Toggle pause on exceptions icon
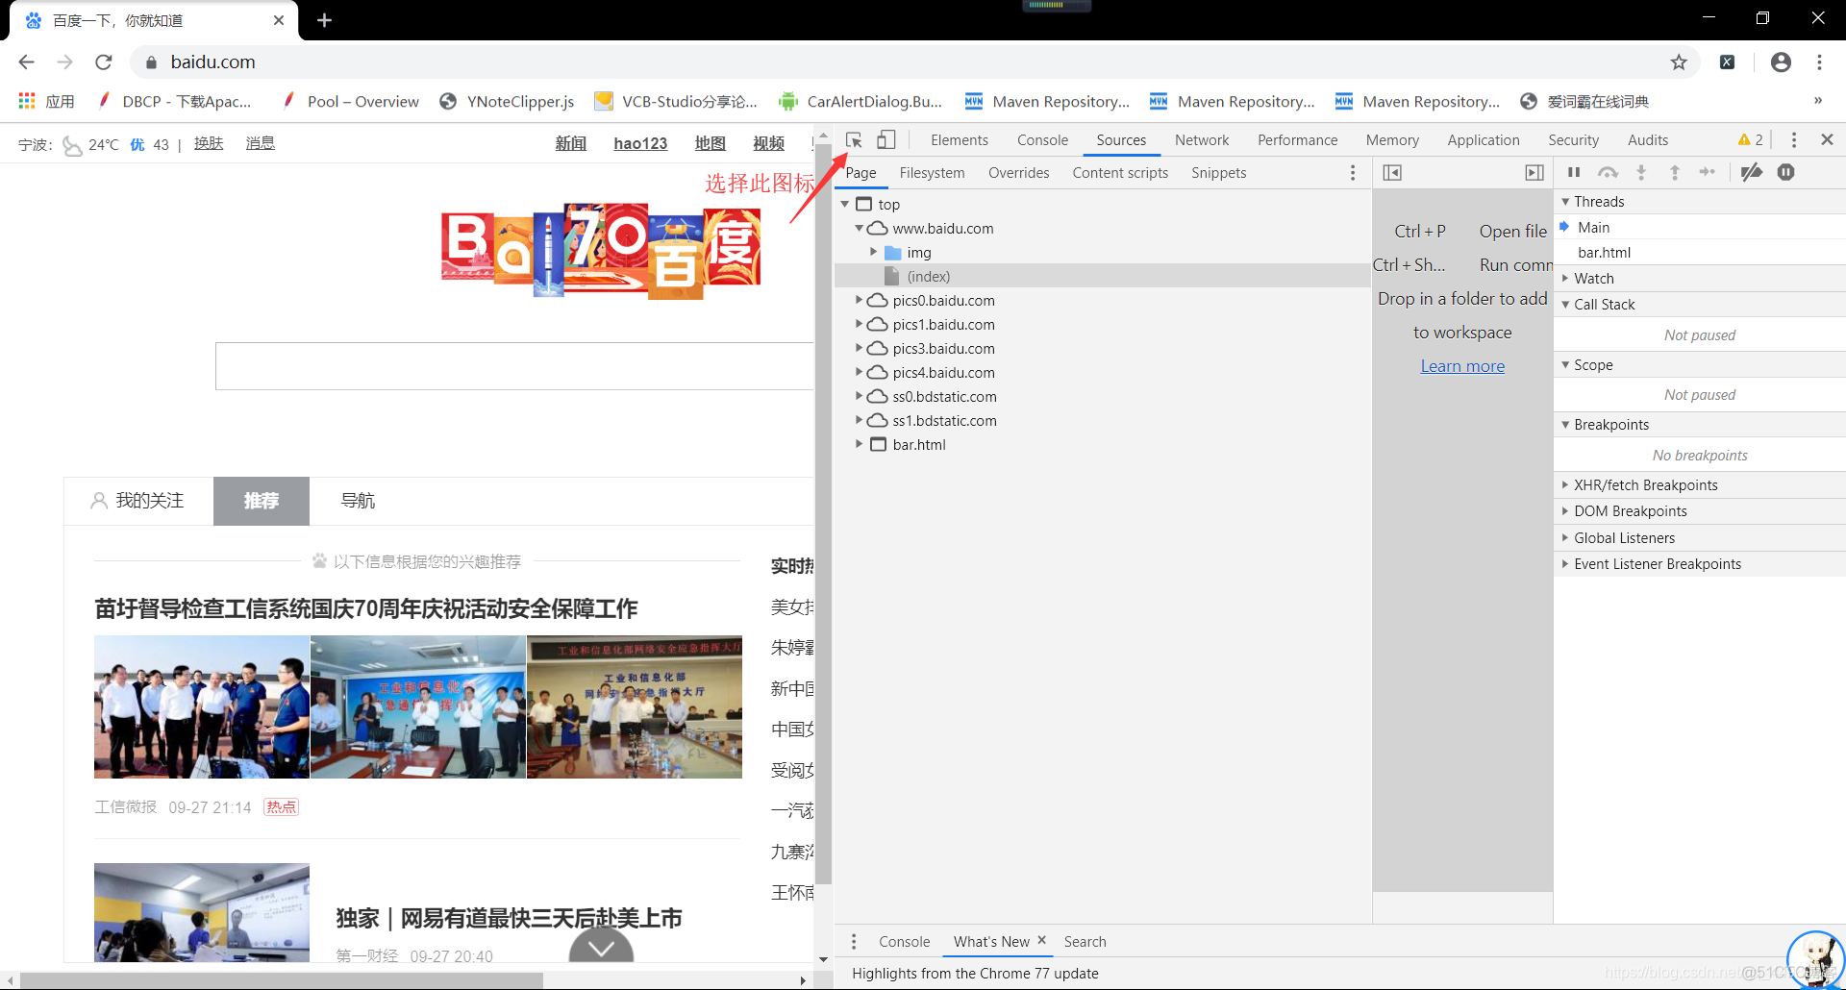This screenshot has height=990, width=1846. (x=1786, y=172)
